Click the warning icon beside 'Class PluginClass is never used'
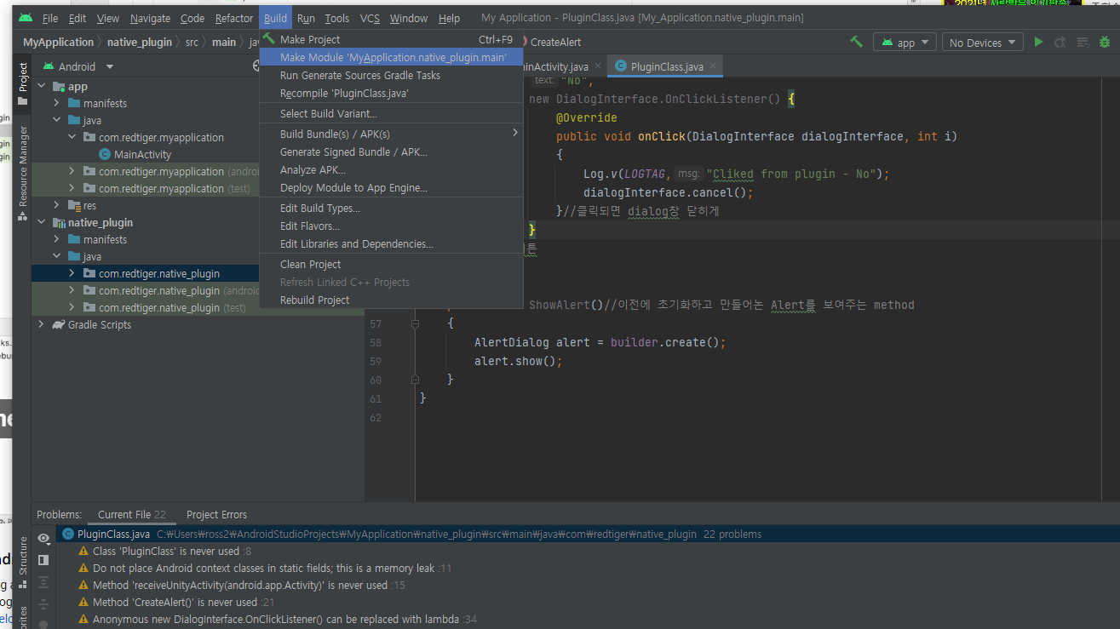 coord(83,552)
